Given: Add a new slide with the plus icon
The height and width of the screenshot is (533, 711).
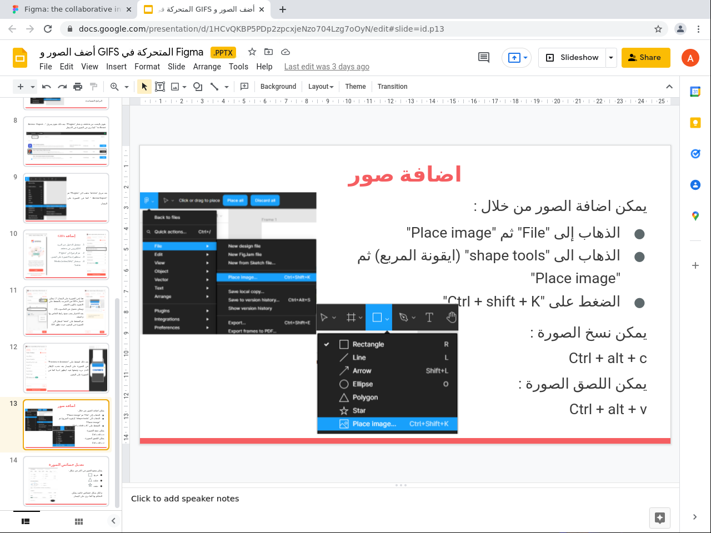Looking at the screenshot, I should tap(21, 87).
